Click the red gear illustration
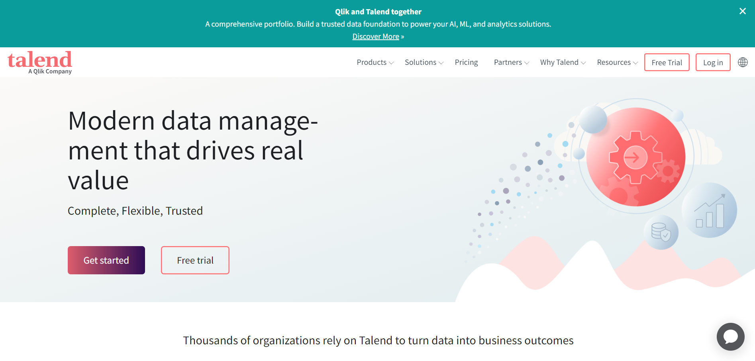This screenshot has height=361, width=755. point(635,157)
